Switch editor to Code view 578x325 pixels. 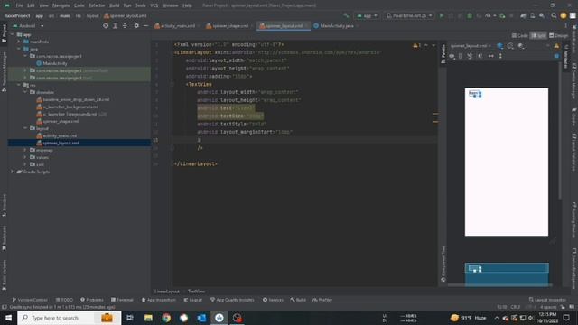(x=520, y=36)
